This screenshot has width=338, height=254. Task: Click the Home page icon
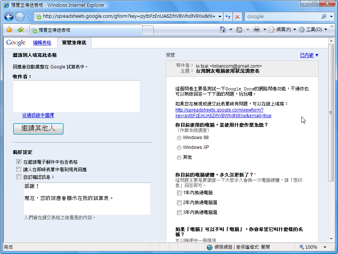pyautogui.click(x=223, y=29)
